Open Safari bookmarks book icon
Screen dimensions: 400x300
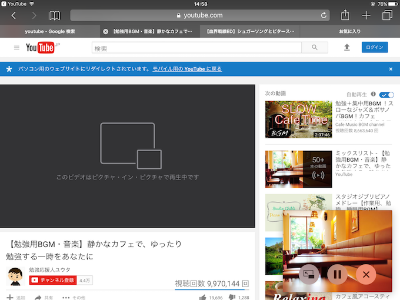pyautogui.click(x=55, y=15)
